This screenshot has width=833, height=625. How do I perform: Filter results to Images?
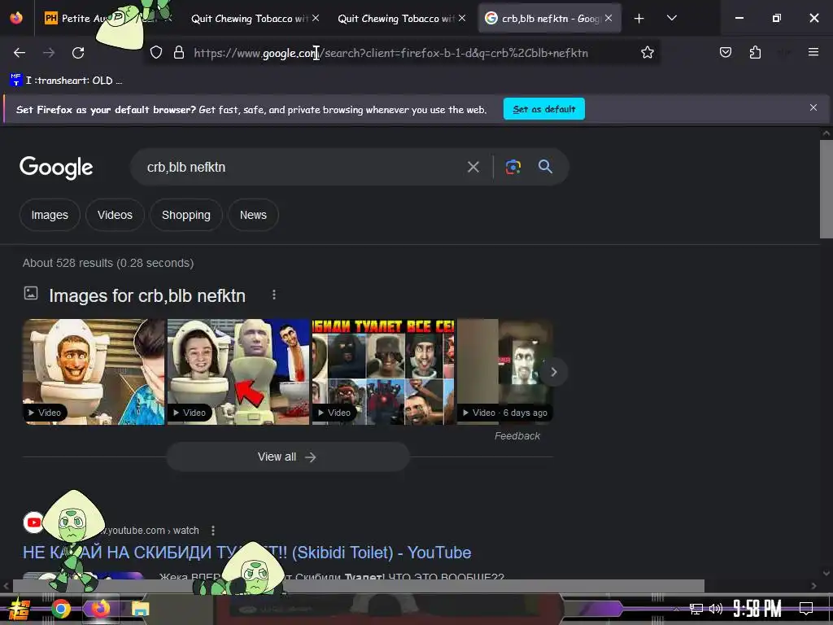[x=50, y=215]
